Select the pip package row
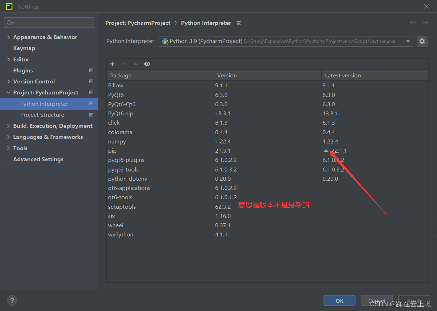 point(267,151)
